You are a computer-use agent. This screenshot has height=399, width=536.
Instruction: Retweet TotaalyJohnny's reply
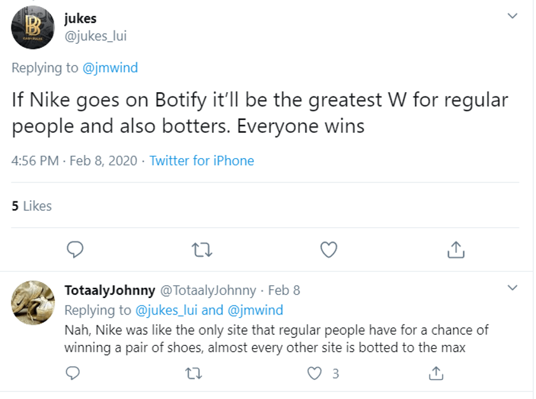point(194,374)
